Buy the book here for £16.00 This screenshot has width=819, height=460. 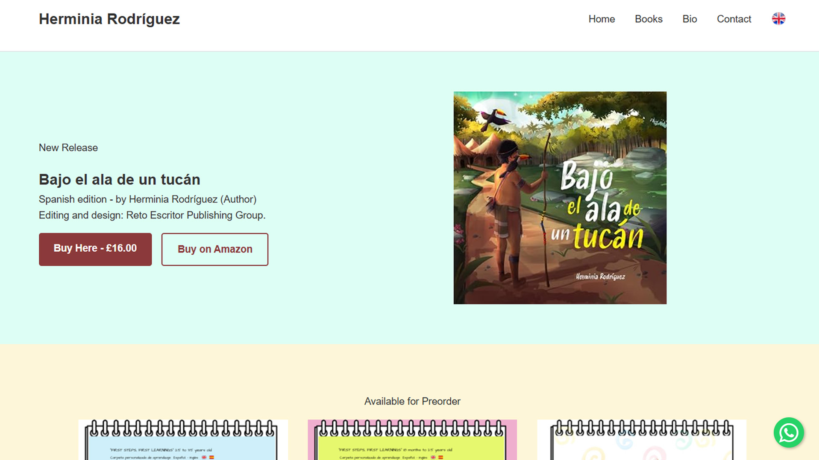(x=95, y=249)
